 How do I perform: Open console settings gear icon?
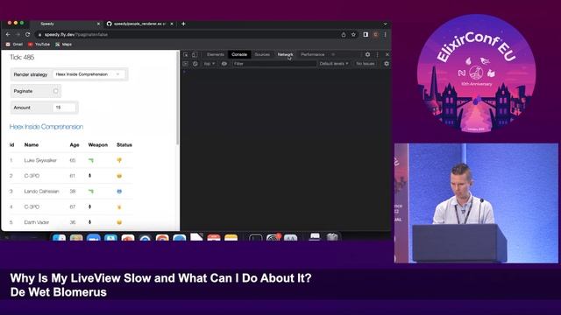387,64
